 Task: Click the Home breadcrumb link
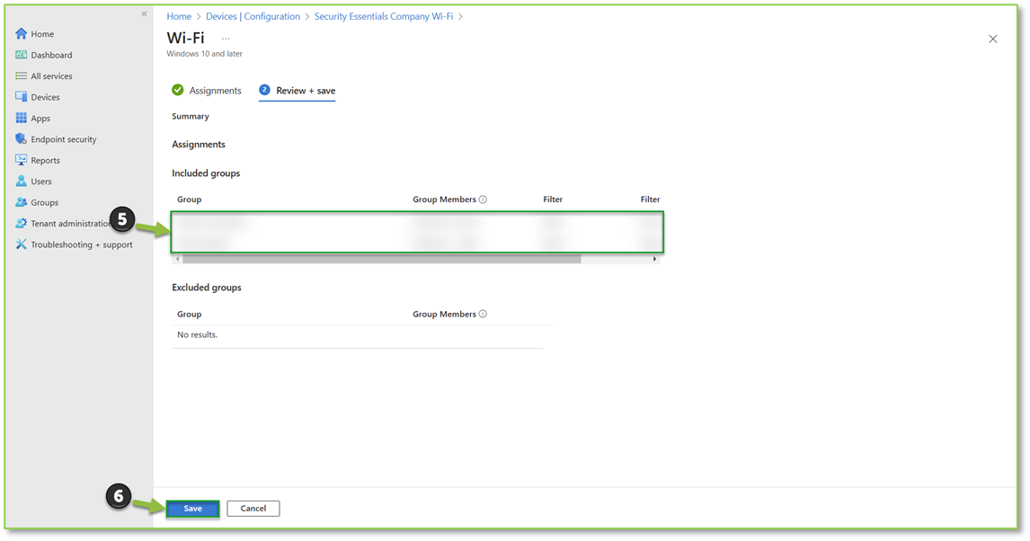click(x=179, y=16)
